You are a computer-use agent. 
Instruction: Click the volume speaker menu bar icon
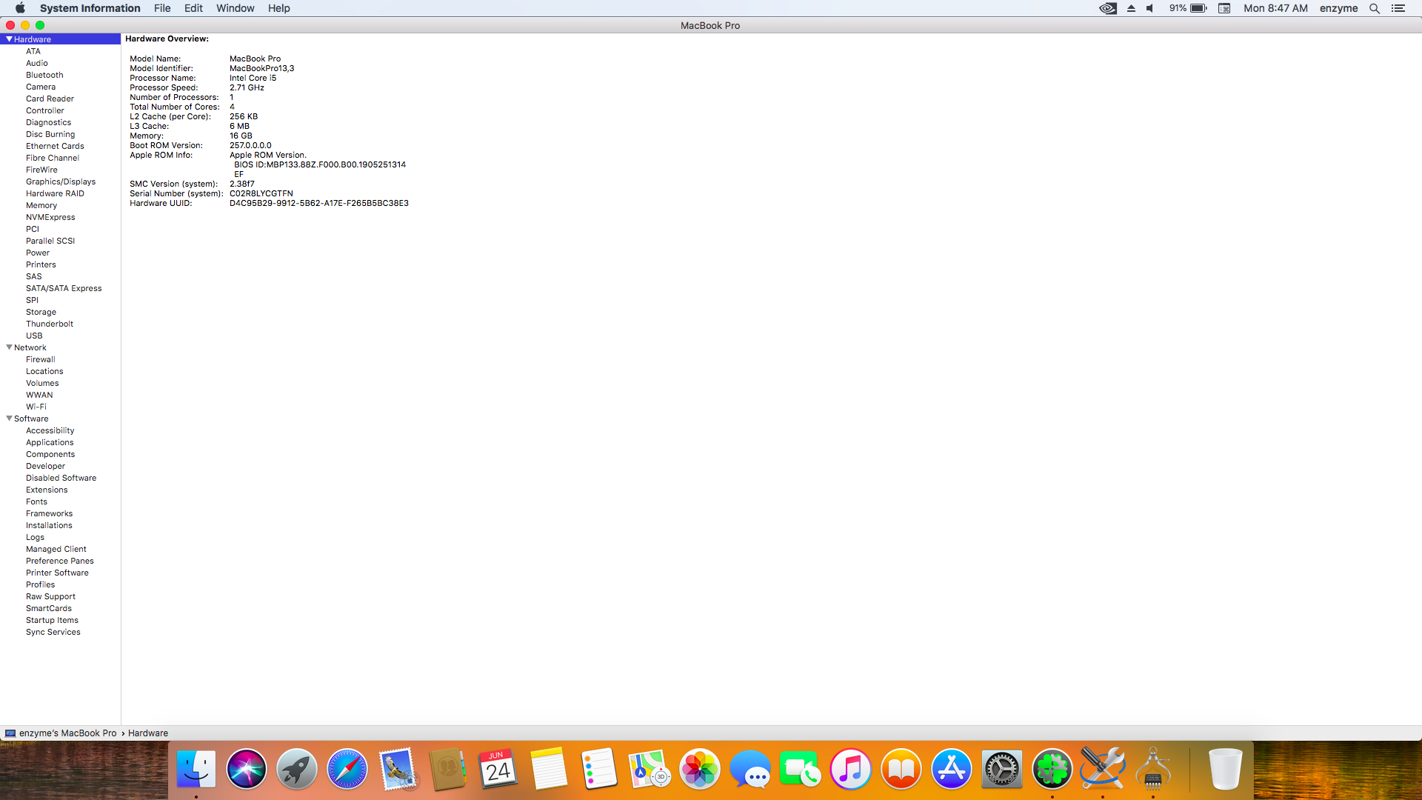click(x=1150, y=8)
